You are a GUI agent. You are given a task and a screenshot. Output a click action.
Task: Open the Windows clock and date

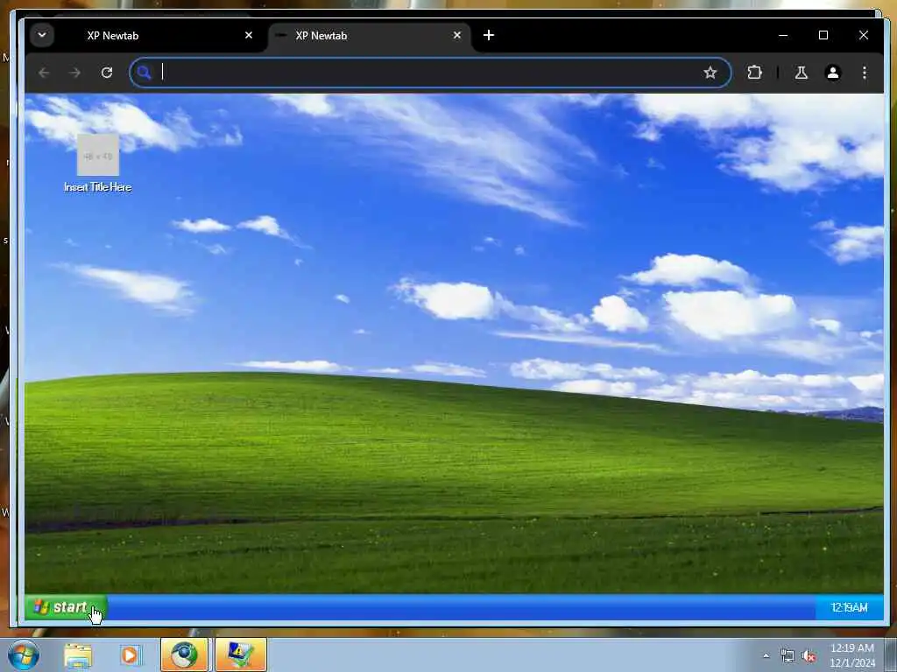(852, 655)
